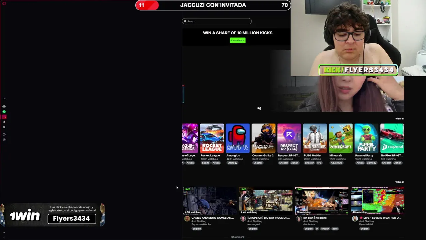Screen dimensions: 426x240
Task: Click the green Learn More button
Action: [238, 40]
